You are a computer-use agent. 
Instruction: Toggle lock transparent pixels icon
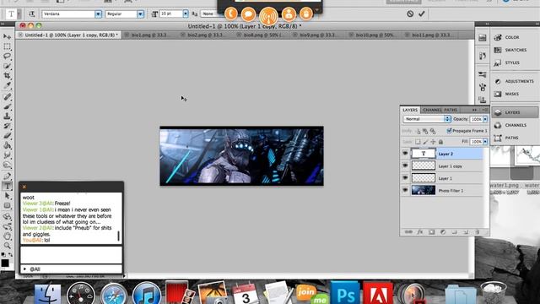(418, 142)
